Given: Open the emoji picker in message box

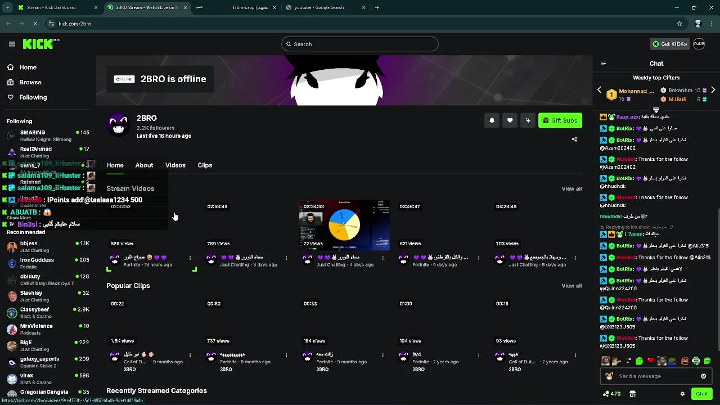Looking at the screenshot, I should (703, 376).
